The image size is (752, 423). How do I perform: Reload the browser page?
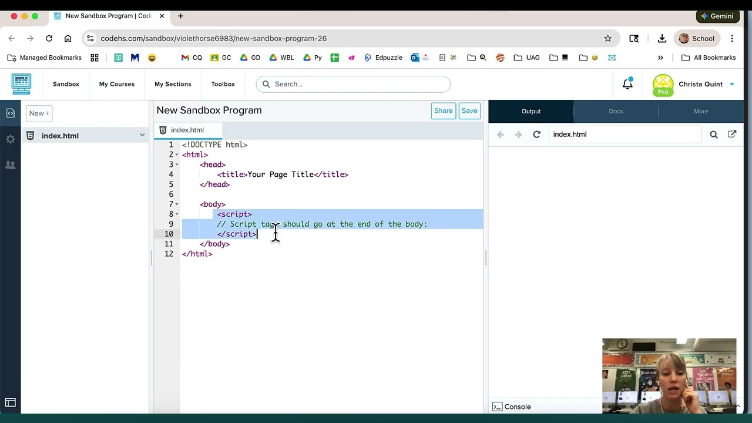click(49, 38)
